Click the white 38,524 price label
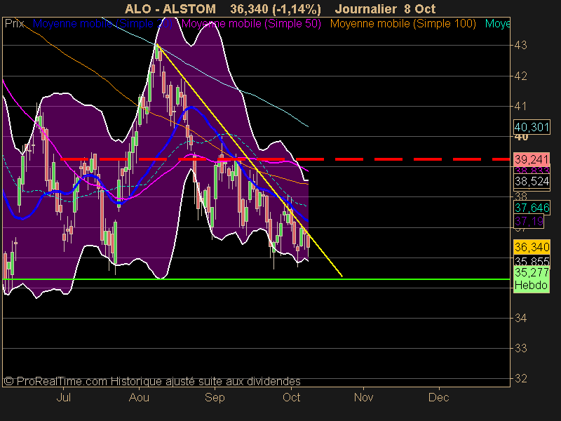 [x=532, y=182]
